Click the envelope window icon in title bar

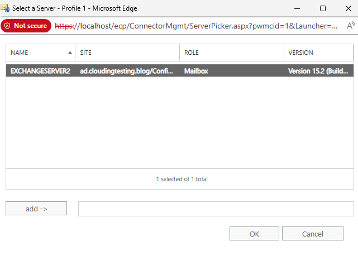coord(7,8)
